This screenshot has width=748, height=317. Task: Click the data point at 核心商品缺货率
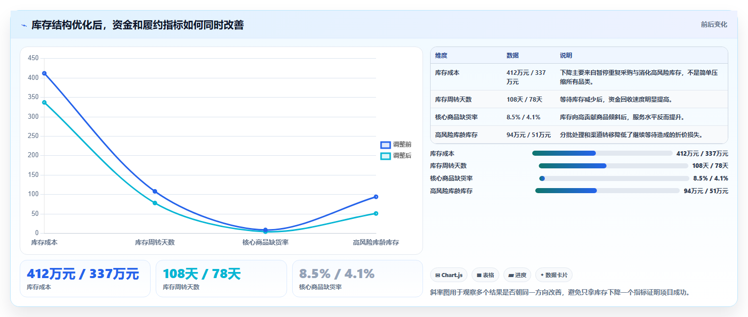pos(265,231)
